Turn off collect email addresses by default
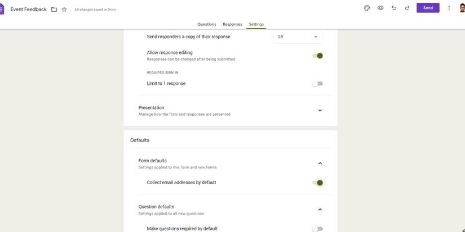 pyautogui.click(x=318, y=183)
